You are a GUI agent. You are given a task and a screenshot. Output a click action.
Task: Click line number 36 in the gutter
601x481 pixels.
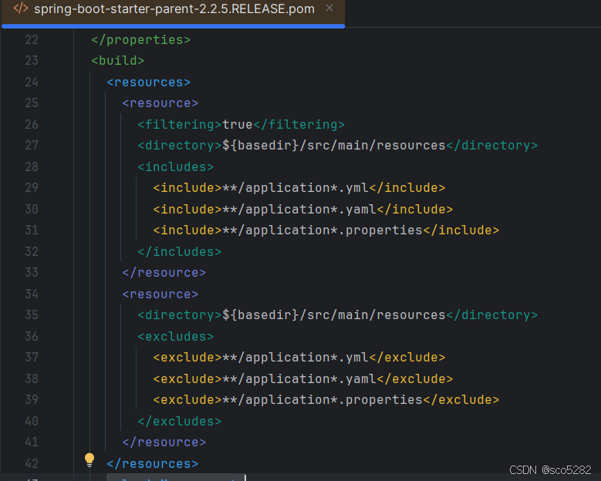click(32, 337)
